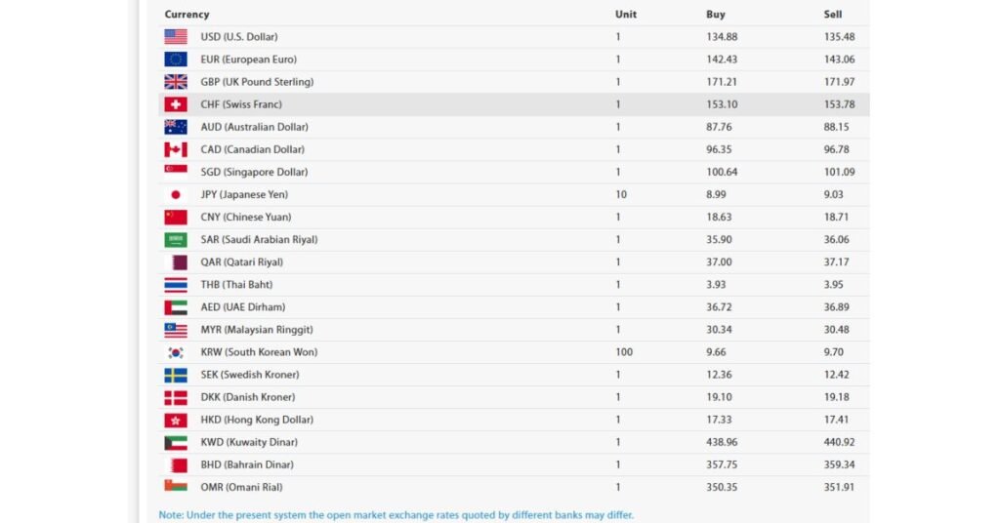The image size is (1000, 523).
Task: Click the United States flag icon
Action: point(176,37)
